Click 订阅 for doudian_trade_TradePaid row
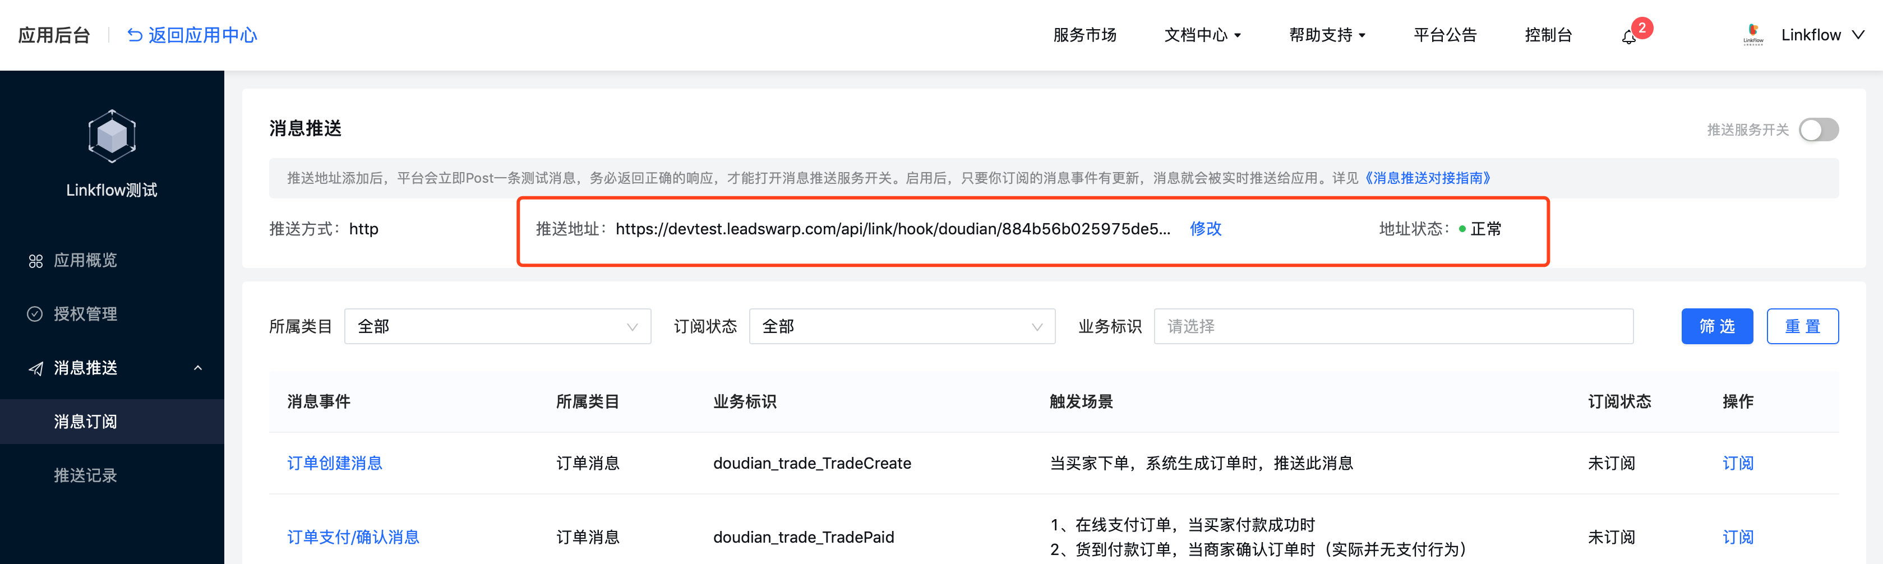This screenshot has width=1883, height=564. [x=1738, y=537]
